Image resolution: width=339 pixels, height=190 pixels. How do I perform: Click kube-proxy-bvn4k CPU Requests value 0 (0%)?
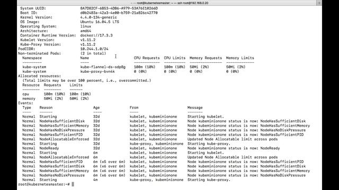click(140, 72)
